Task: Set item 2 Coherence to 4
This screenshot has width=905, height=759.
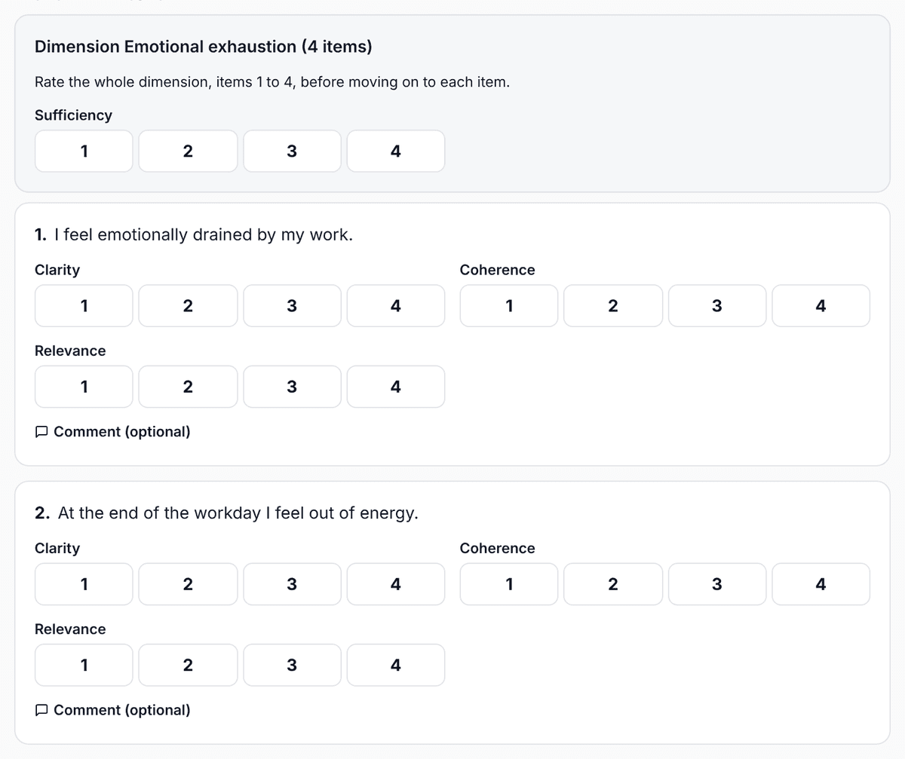Action: 821,584
